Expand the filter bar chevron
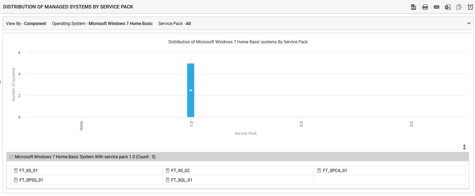The height and width of the screenshot is (196, 475). pyautogui.click(x=469, y=23)
